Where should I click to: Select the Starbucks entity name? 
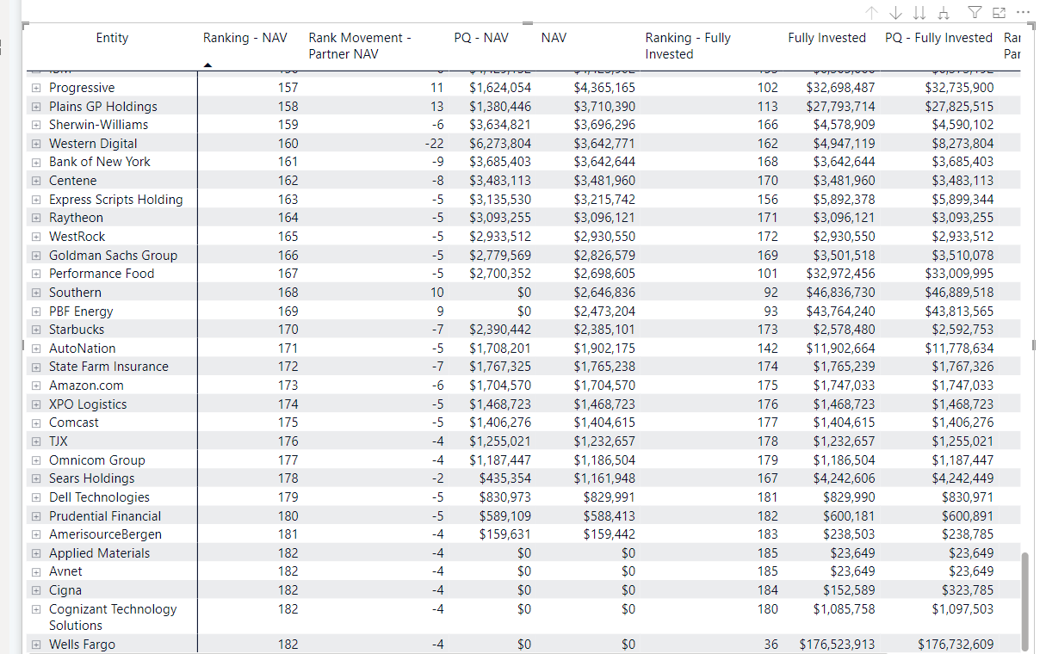77,330
